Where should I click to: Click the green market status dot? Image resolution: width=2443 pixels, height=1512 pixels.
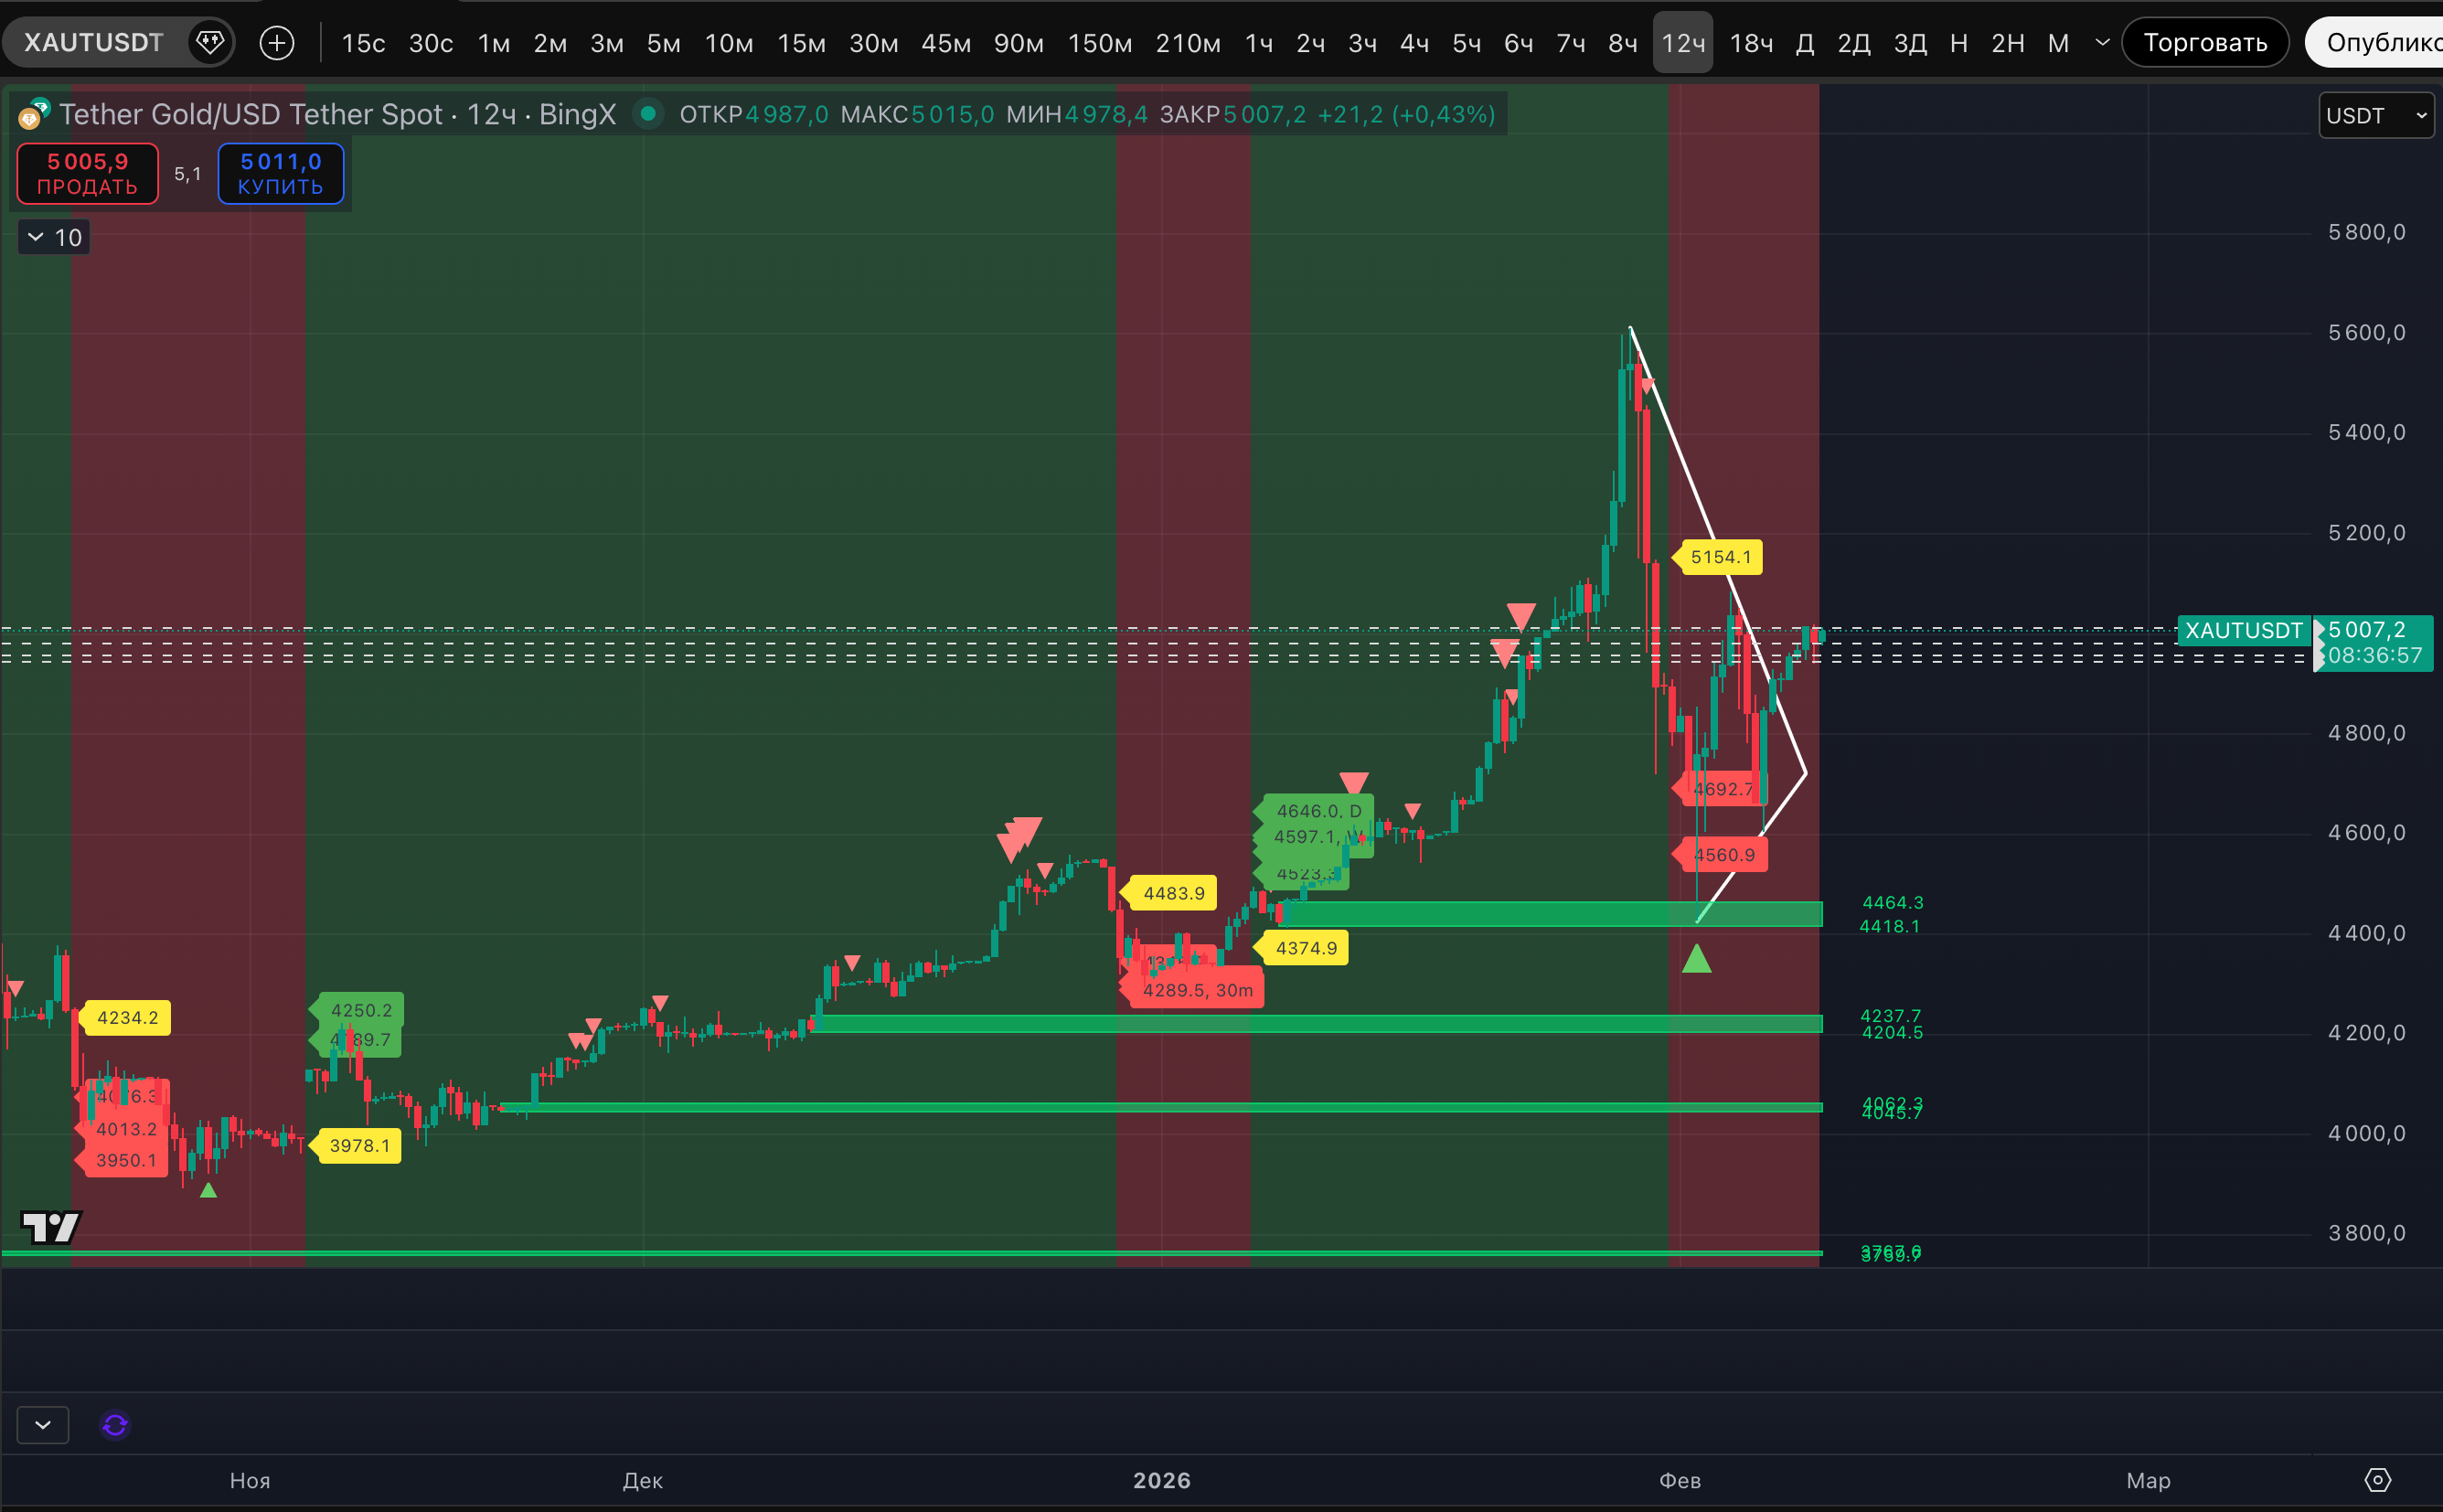point(648,114)
